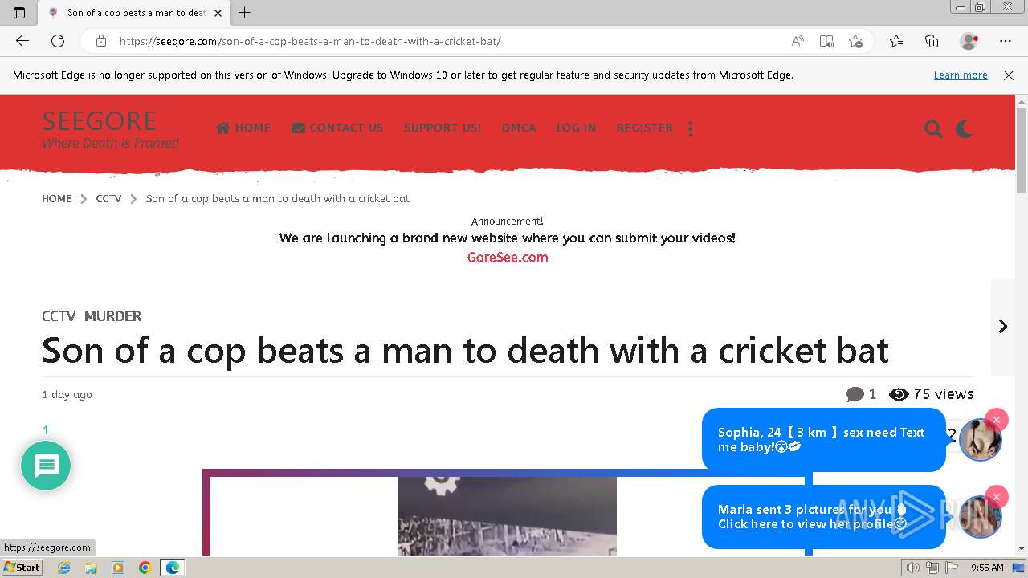This screenshot has width=1028, height=578.
Task: Open network icon in system tray
Action: click(x=932, y=568)
